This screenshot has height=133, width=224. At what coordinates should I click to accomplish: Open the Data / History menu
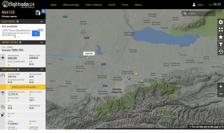tap(94, 5)
